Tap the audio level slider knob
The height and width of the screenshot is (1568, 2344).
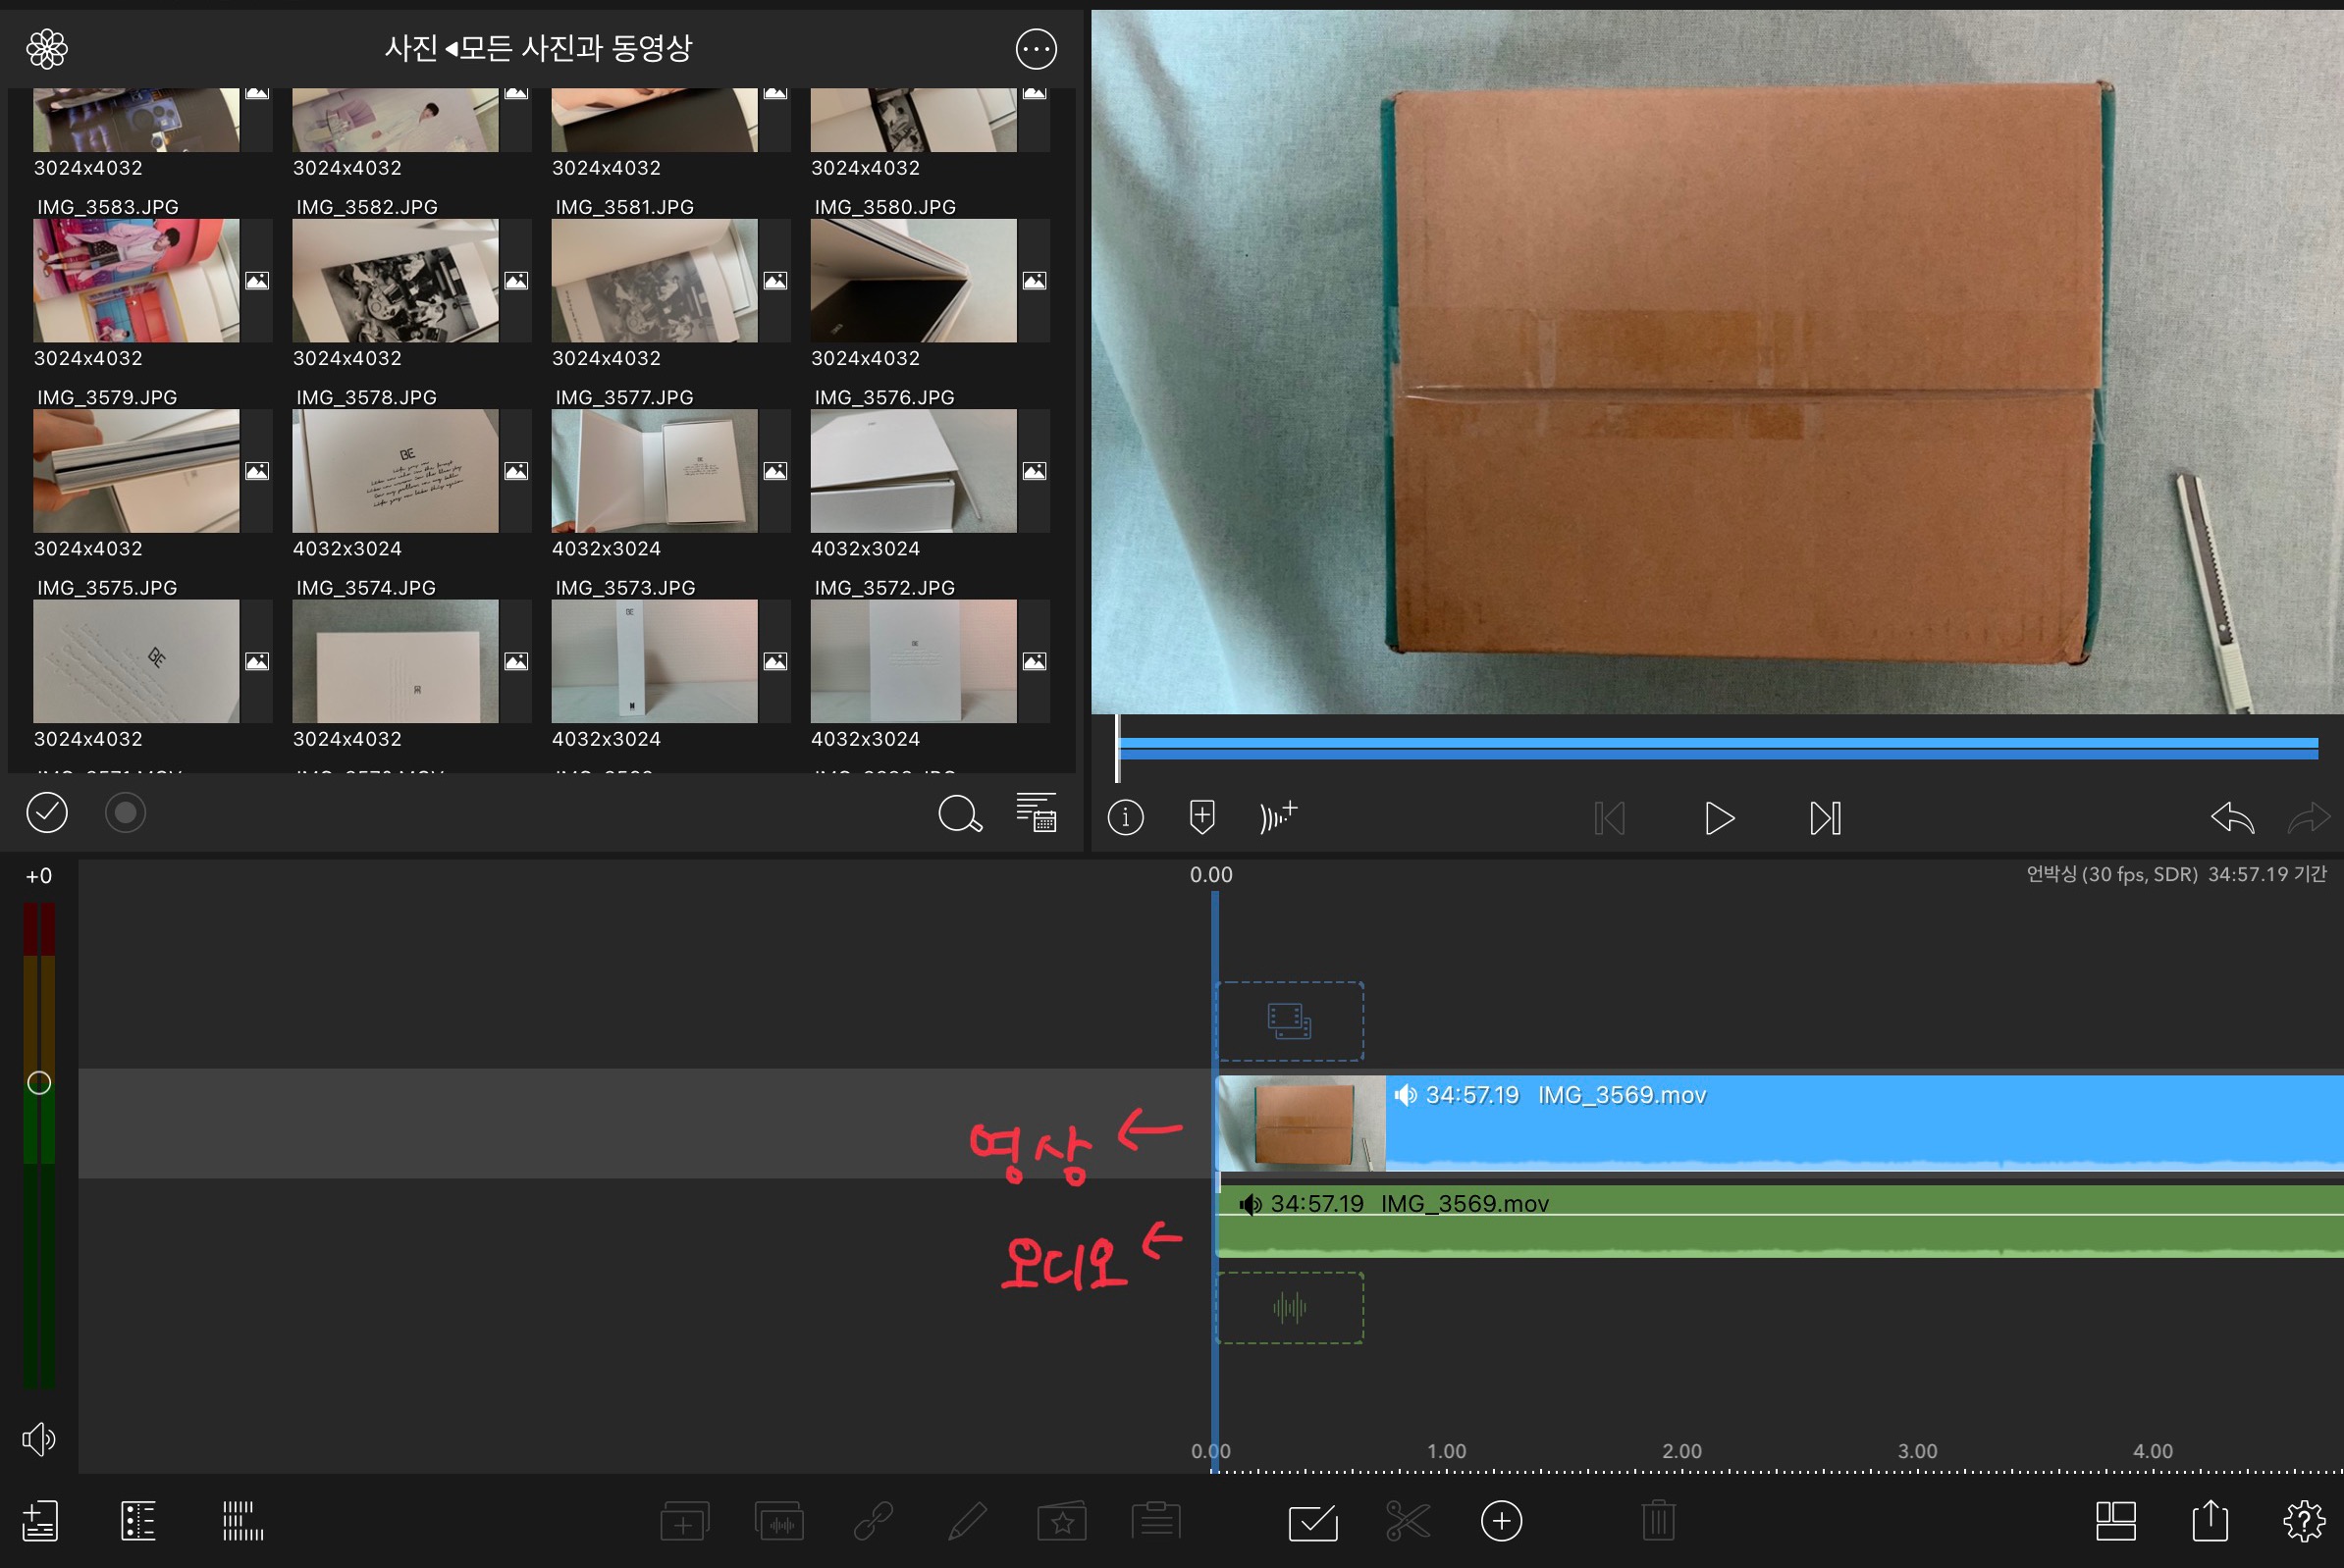(39, 1082)
